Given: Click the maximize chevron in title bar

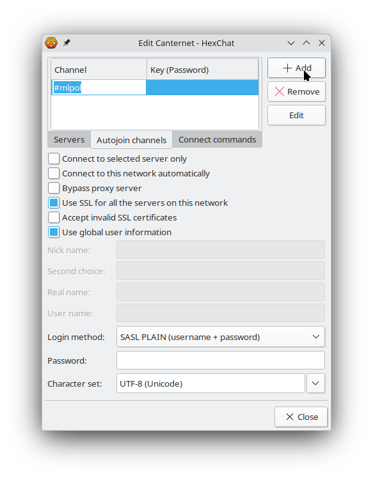Looking at the screenshot, I should (x=306, y=43).
